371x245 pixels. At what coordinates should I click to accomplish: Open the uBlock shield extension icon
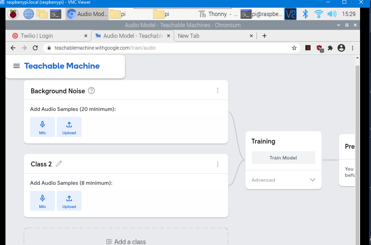point(320,49)
